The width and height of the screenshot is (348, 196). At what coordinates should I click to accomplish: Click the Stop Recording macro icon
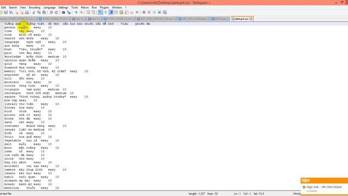click(149, 13)
